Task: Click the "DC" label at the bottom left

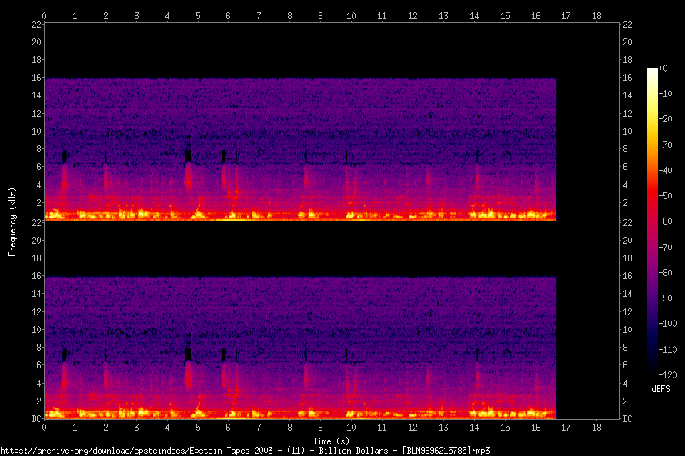Action: pos(35,418)
